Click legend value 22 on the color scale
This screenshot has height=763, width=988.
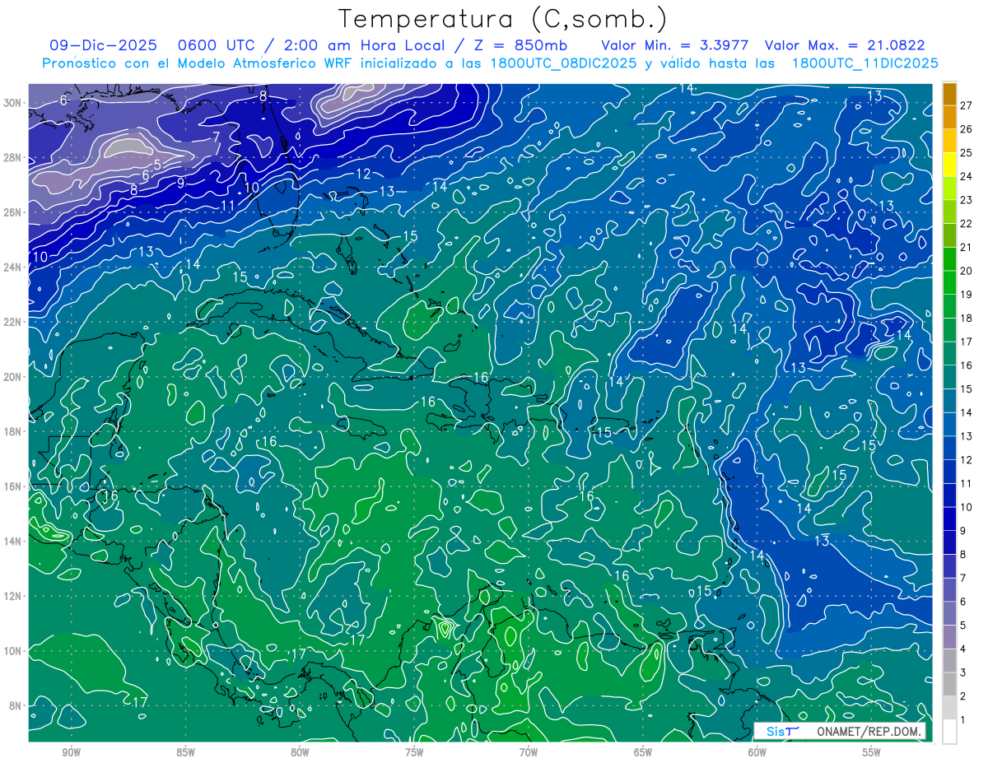click(966, 224)
